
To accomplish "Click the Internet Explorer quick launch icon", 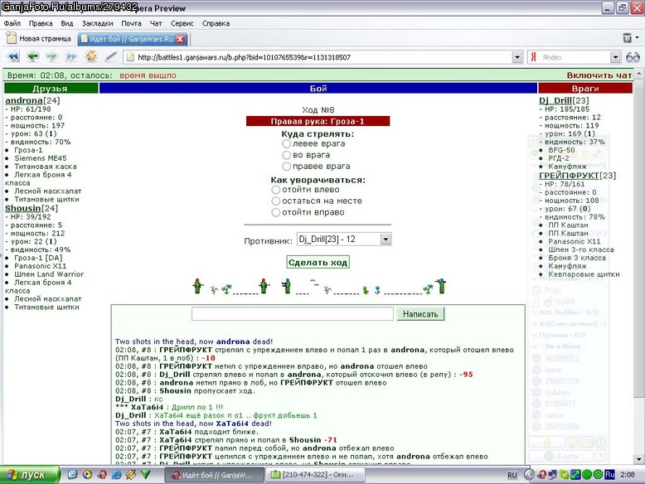I will pyautogui.click(x=116, y=475).
